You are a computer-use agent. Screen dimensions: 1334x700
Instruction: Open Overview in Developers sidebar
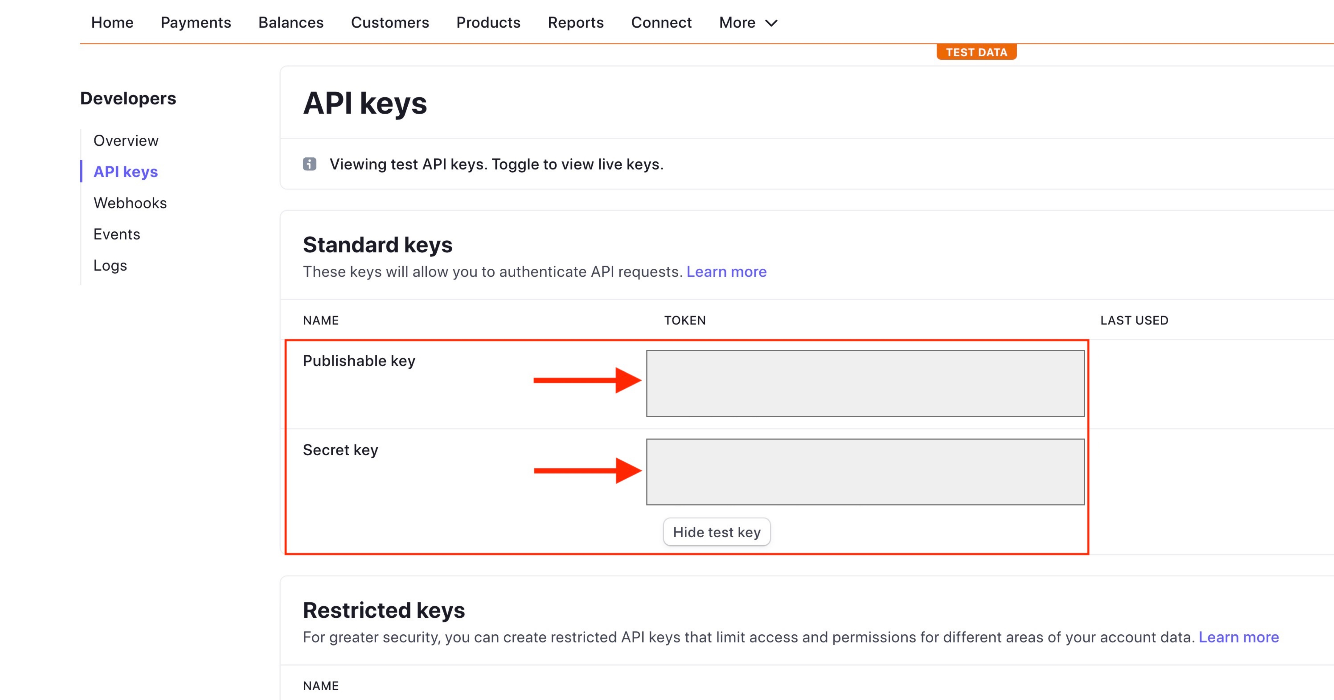click(126, 140)
